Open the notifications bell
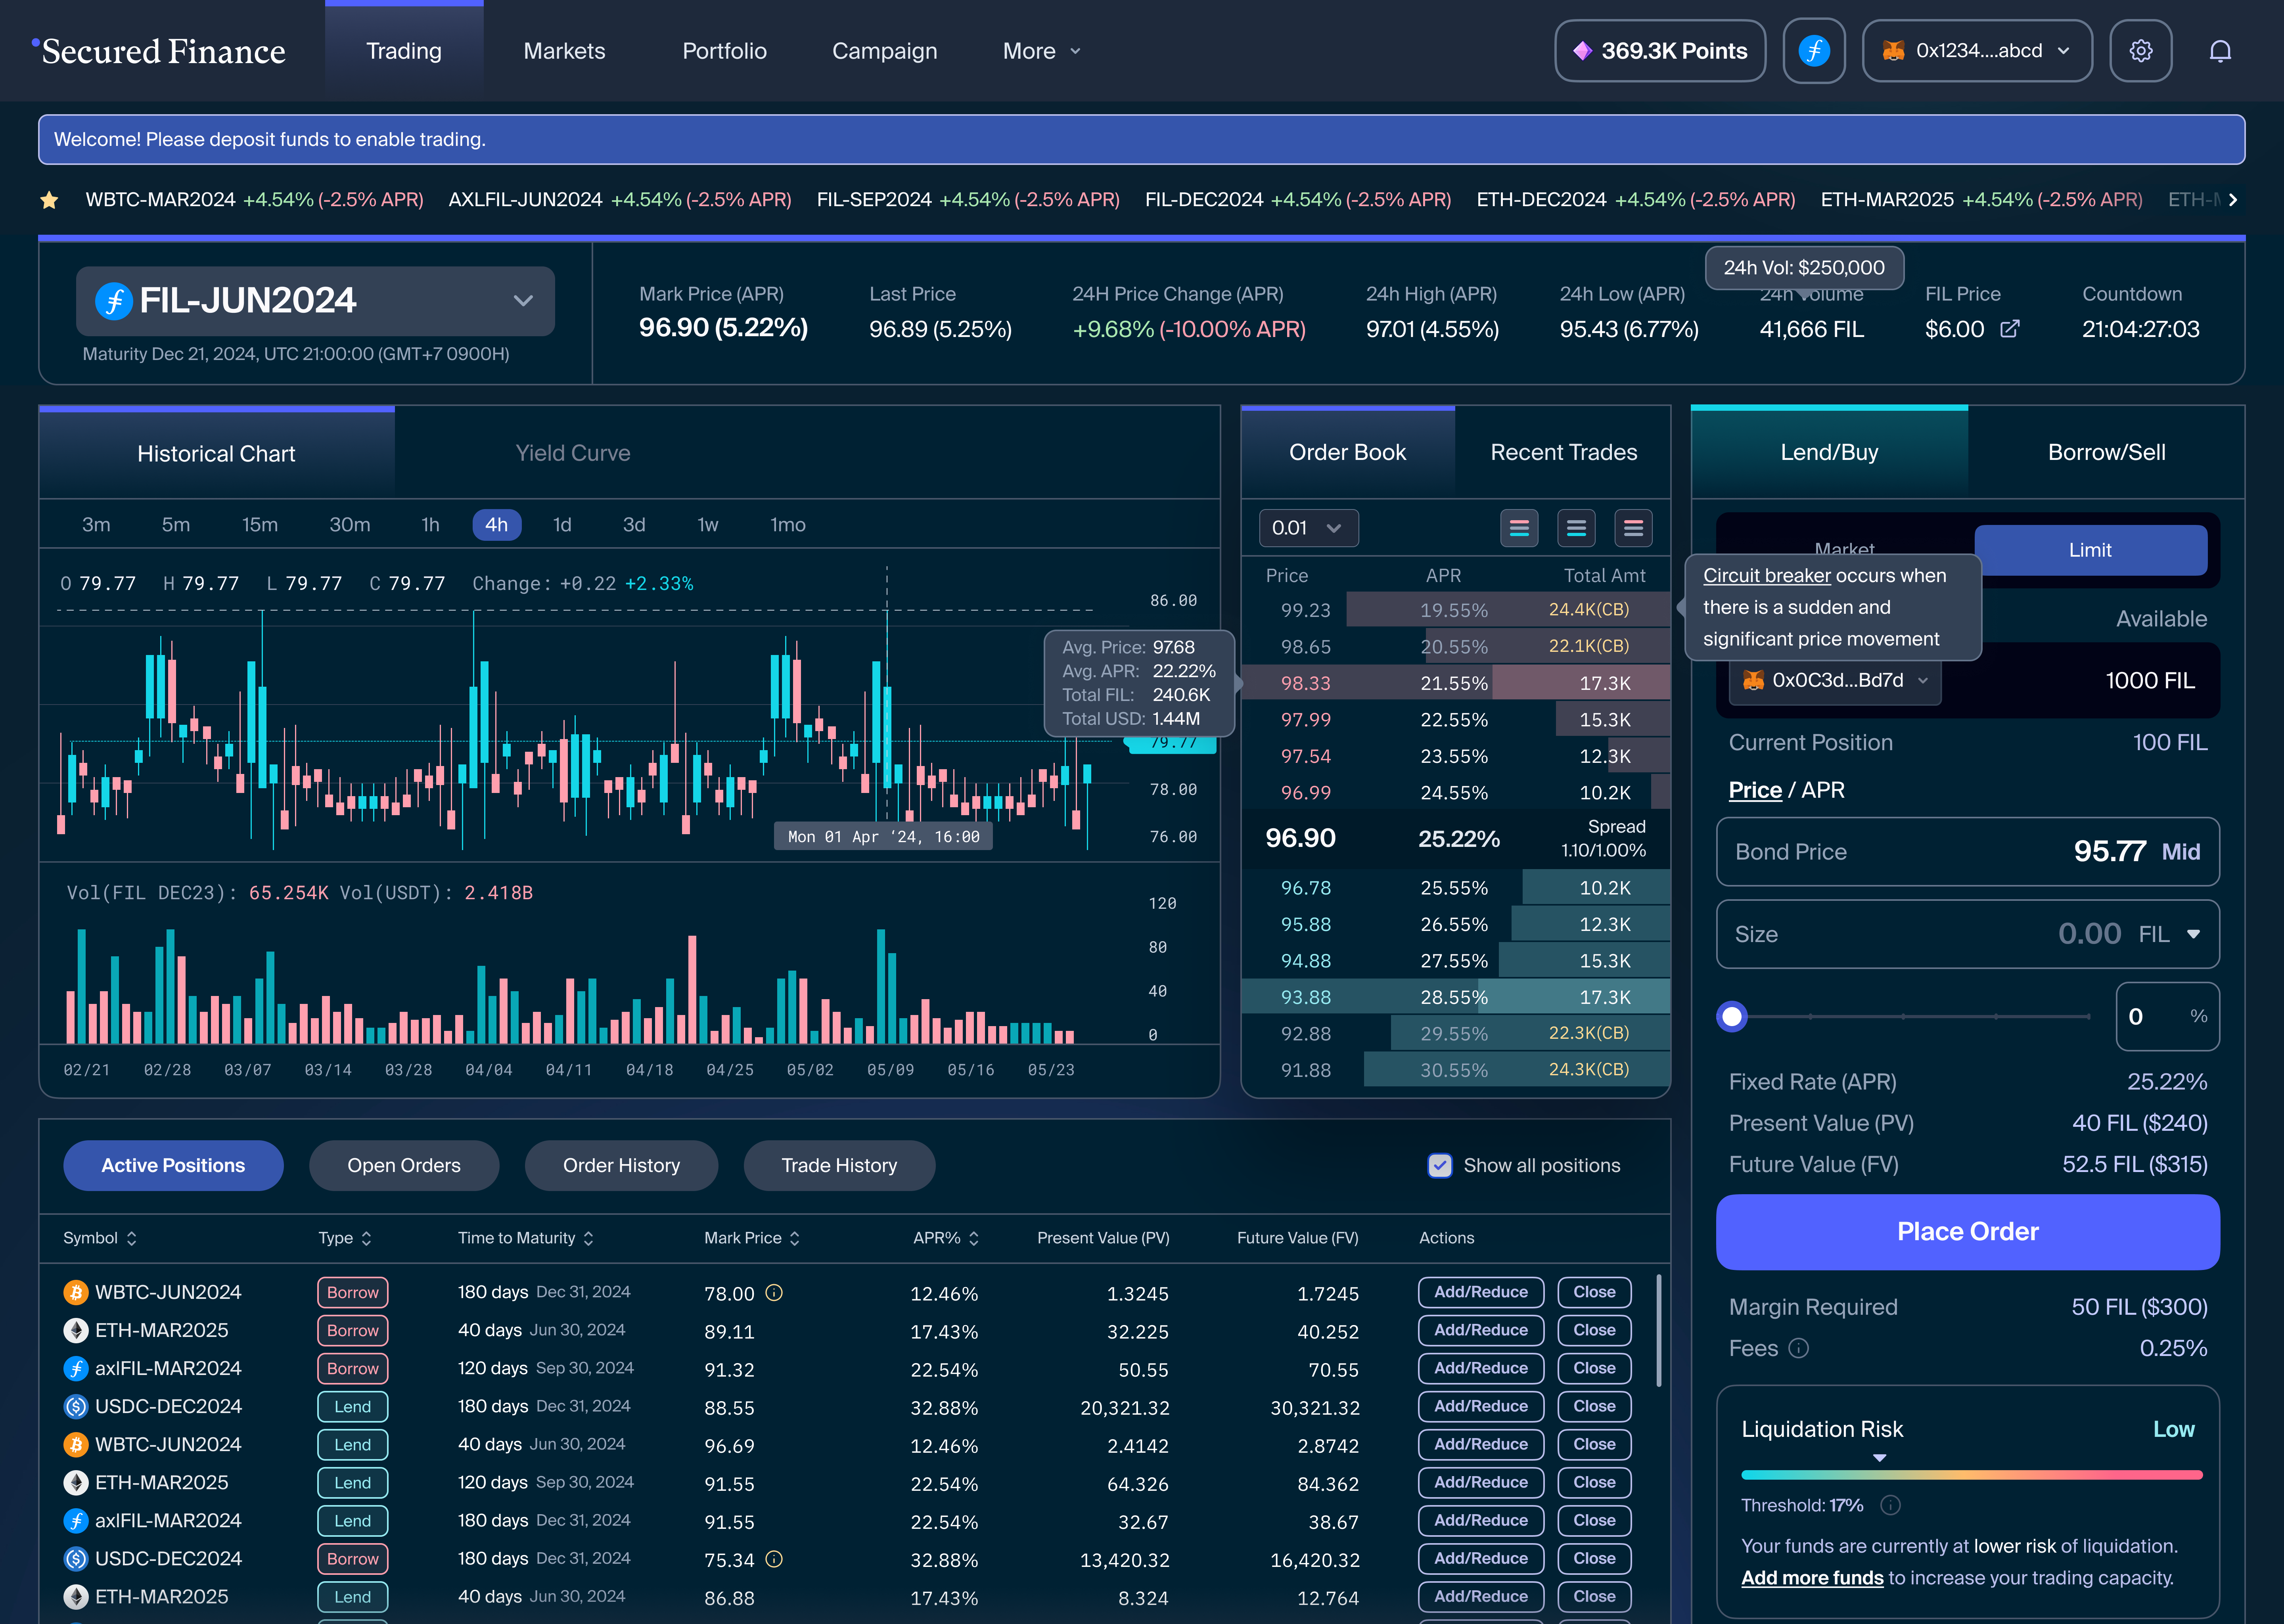The height and width of the screenshot is (1624, 2284). (x=2220, y=51)
